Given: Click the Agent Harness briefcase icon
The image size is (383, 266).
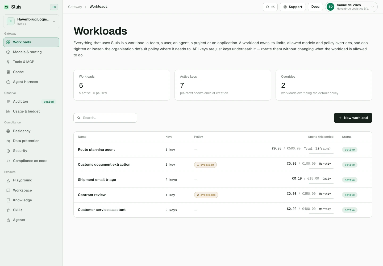Looking at the screenshot, I should [x=8, y=82].
